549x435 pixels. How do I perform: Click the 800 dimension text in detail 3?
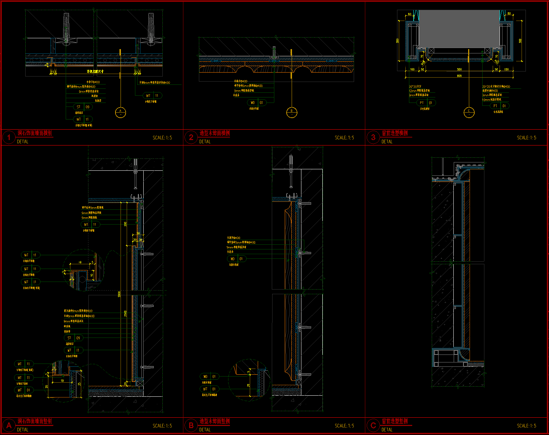click(459, 76)
